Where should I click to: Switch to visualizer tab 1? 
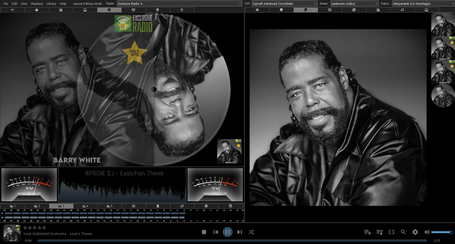(12, 206)
